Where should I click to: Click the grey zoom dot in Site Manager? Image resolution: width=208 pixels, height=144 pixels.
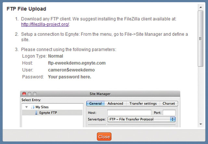coord(35,94)
